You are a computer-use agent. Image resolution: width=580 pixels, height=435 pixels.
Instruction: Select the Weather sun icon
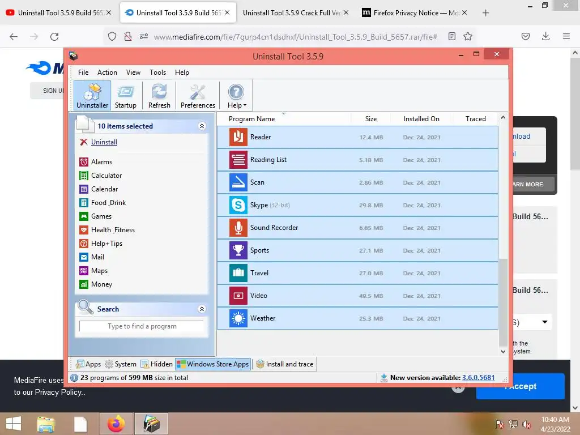coord(238,318)
